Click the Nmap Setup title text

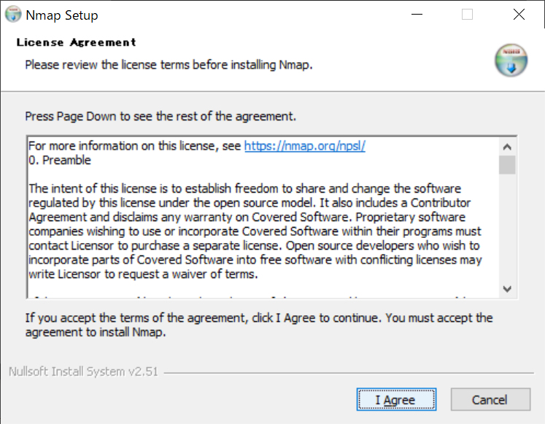(61, 15)
